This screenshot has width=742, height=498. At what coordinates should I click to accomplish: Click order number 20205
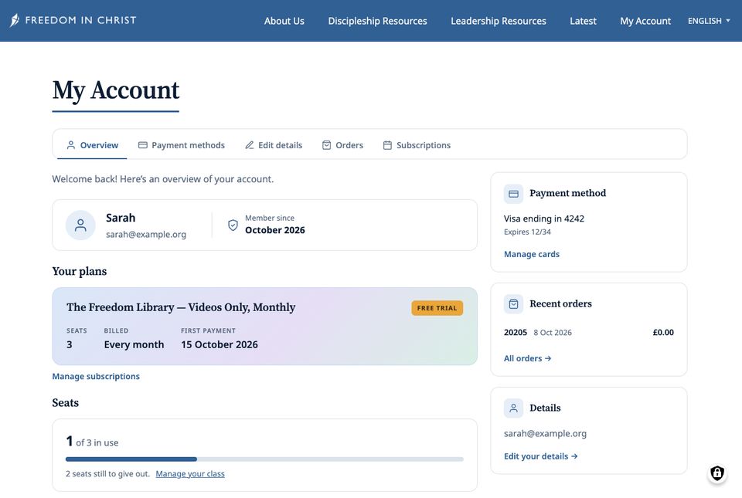pyautogui.click(x=516, y=332)
